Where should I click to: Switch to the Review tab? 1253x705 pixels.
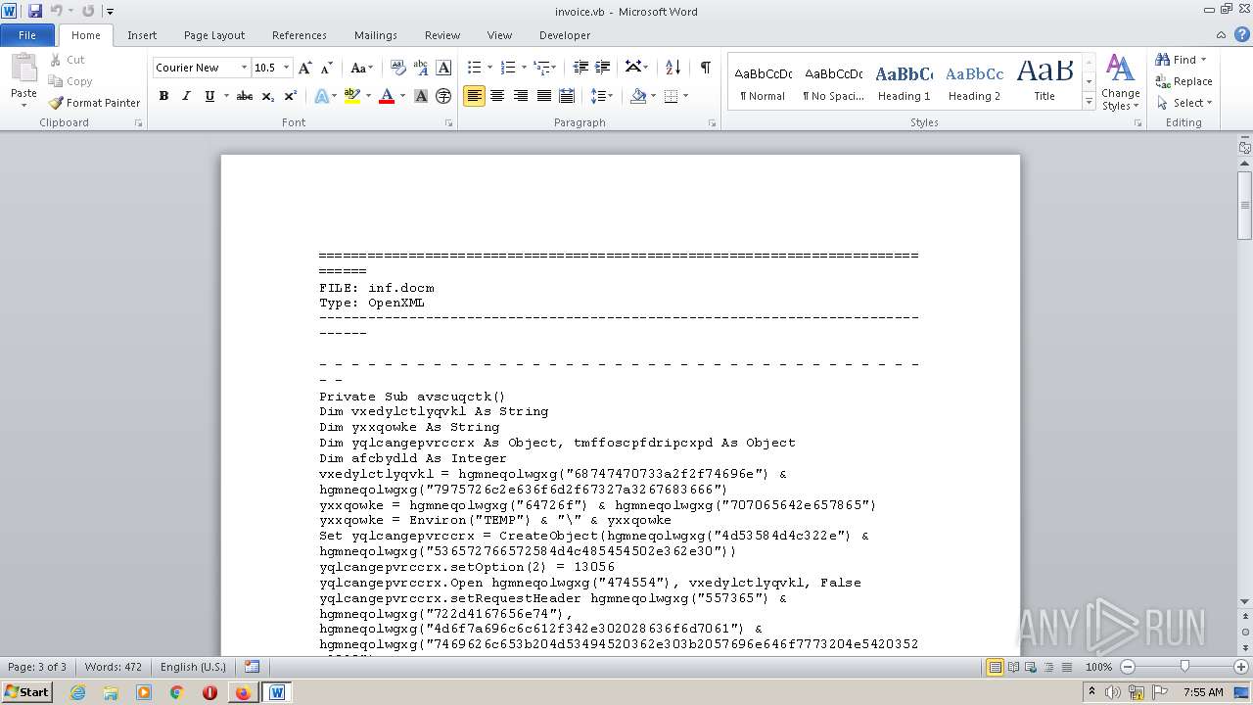click(x=442, y=35)
